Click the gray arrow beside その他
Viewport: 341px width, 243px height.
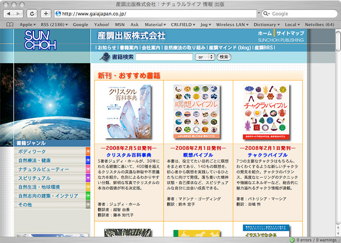coord(88,205)
